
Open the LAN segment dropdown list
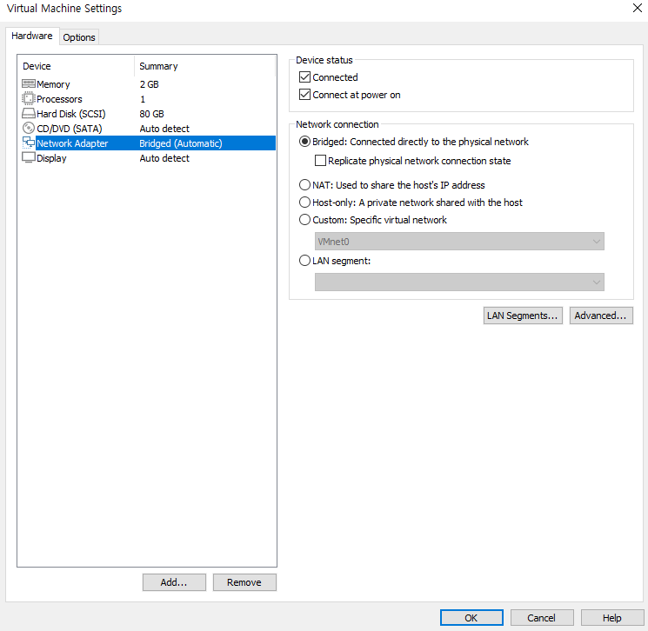tap(459, 282)
